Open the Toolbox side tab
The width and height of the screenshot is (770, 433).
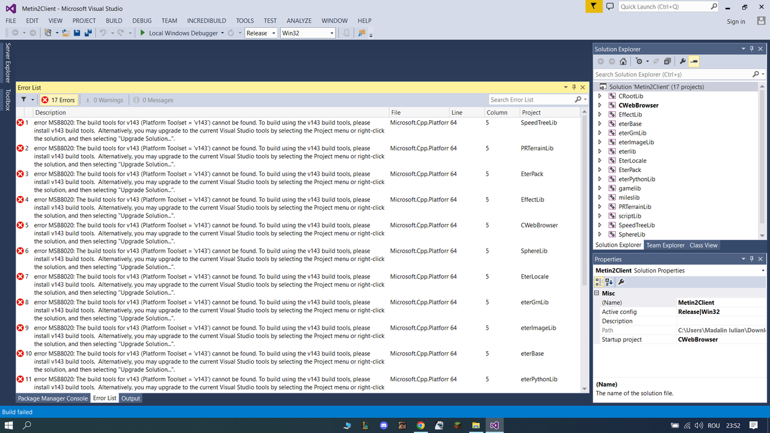pos(8,100)
